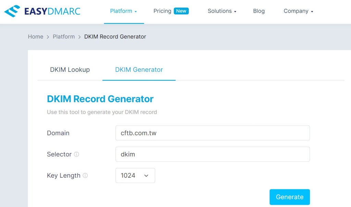Click the EasyDMARC logo icon
351x207 pixels.
[x=12, y=11]
